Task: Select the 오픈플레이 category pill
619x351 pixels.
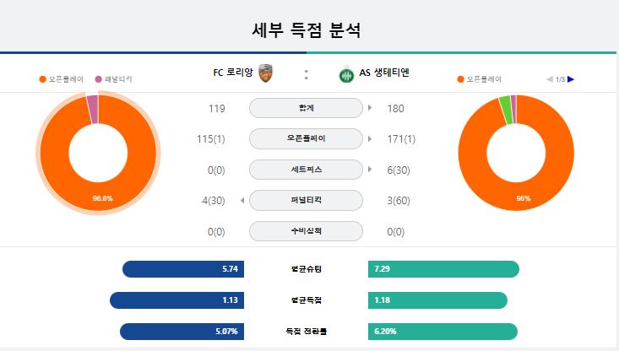Action: pos(306,138)
